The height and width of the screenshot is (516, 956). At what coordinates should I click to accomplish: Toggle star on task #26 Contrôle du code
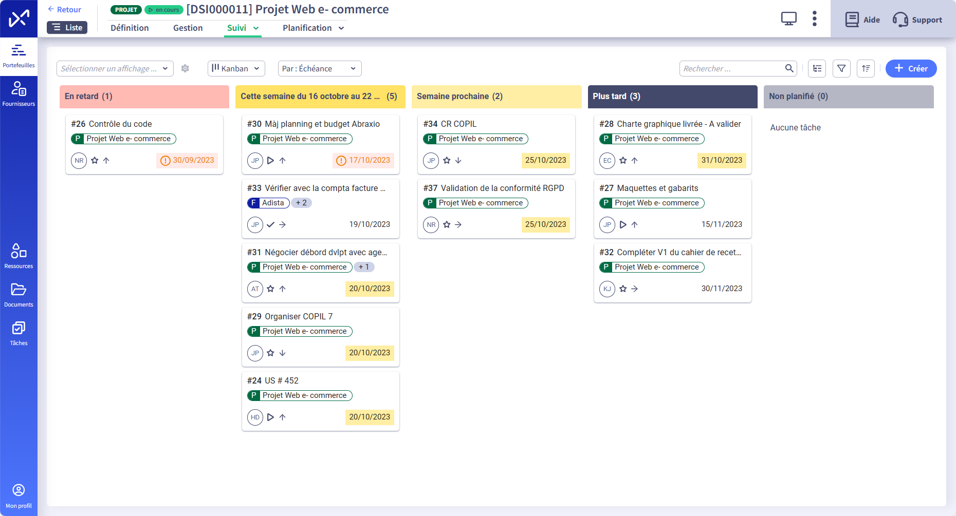coord(95,161)
